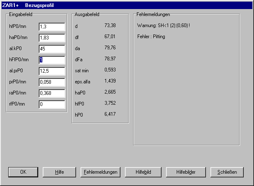Click the Hilfebilder button

pyautogui.click(x=185, y=172)
